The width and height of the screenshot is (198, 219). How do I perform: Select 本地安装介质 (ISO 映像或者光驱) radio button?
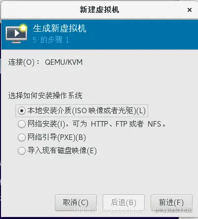(22, 111)
